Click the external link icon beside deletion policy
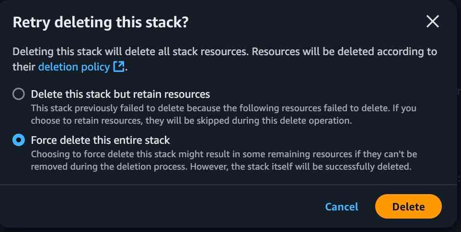This screenshot has height=232, width=461. 119,67
